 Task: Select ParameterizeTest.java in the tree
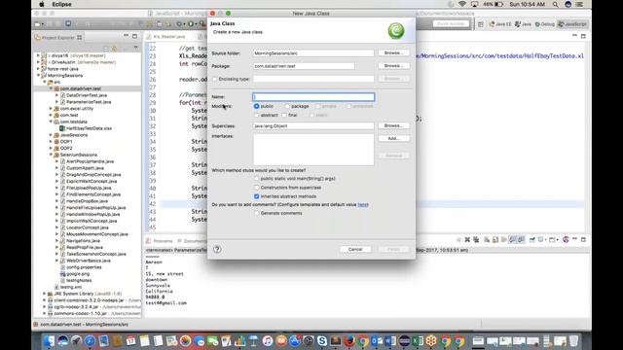(x=89, y=102)
